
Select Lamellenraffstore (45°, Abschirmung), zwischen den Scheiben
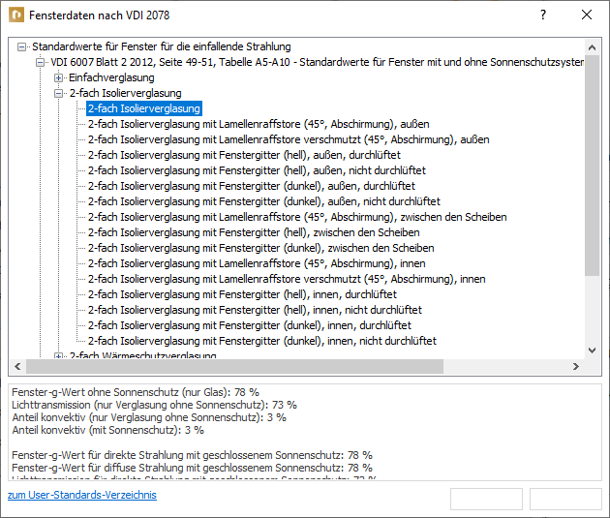click(x=297, y=217)
